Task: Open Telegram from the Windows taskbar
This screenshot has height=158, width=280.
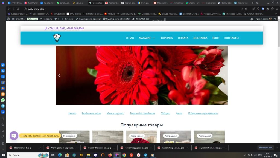Action: pos(146,155)
